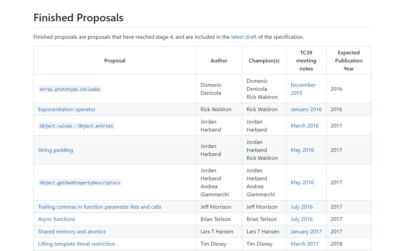Screen dimensions: 411x251
Task: View the January 2017 meeting notes
Action: coord(306,232)
